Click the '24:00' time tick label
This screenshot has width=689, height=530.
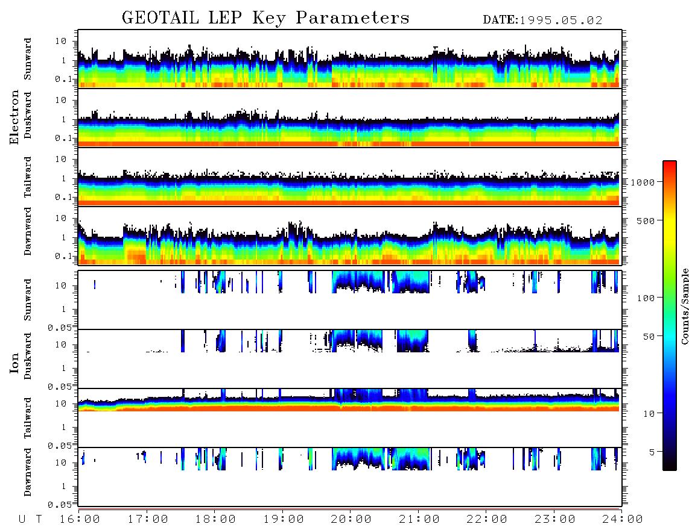(622, 520)
